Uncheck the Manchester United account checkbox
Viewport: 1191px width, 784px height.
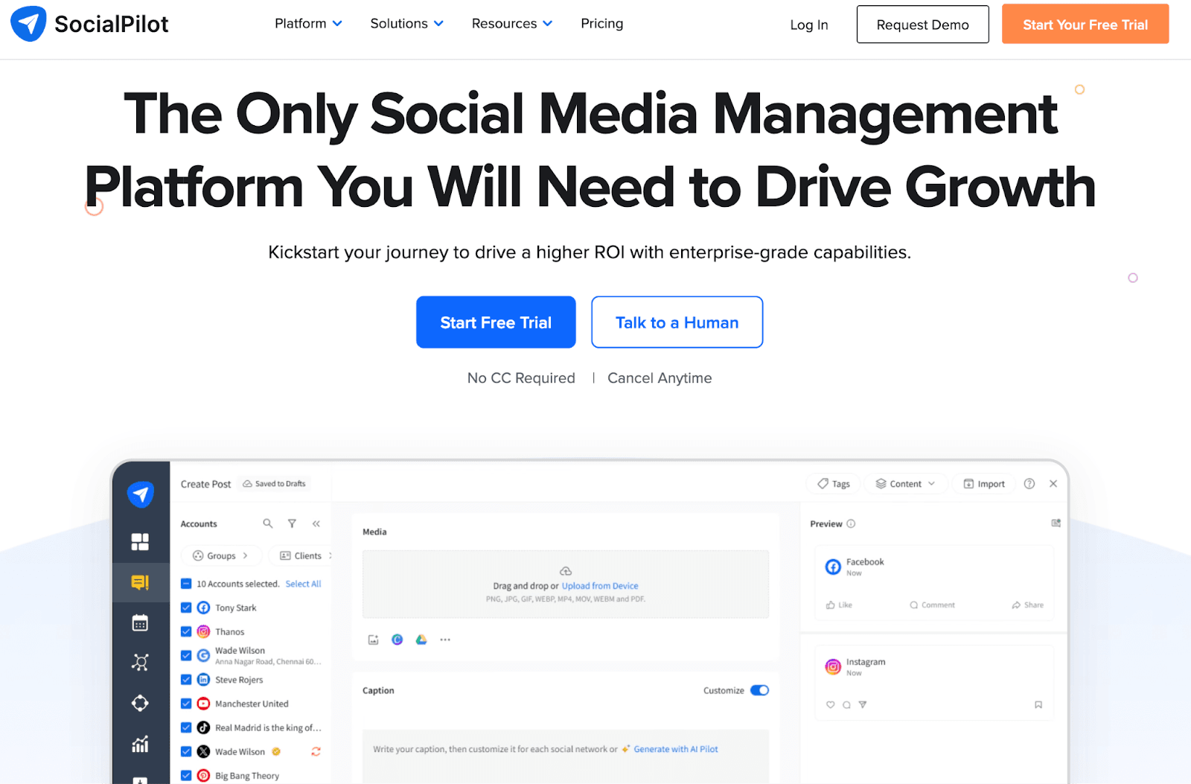tap(186, 704)
